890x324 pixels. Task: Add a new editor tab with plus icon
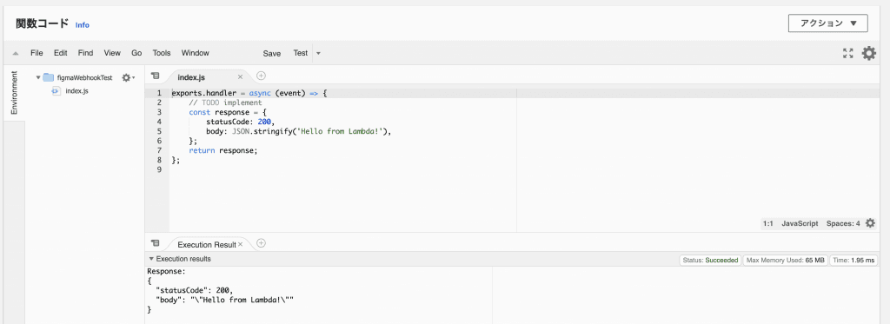tap(261, 76)
